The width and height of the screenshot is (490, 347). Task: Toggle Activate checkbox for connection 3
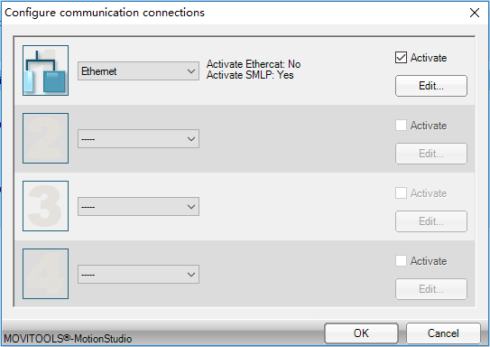pos(401,193)
